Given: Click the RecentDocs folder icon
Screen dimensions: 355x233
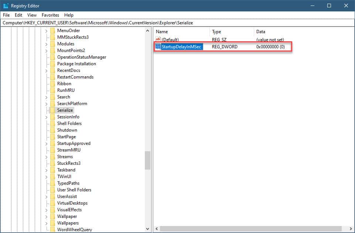Looking at the screenshot, I should [x=52, y=70].
